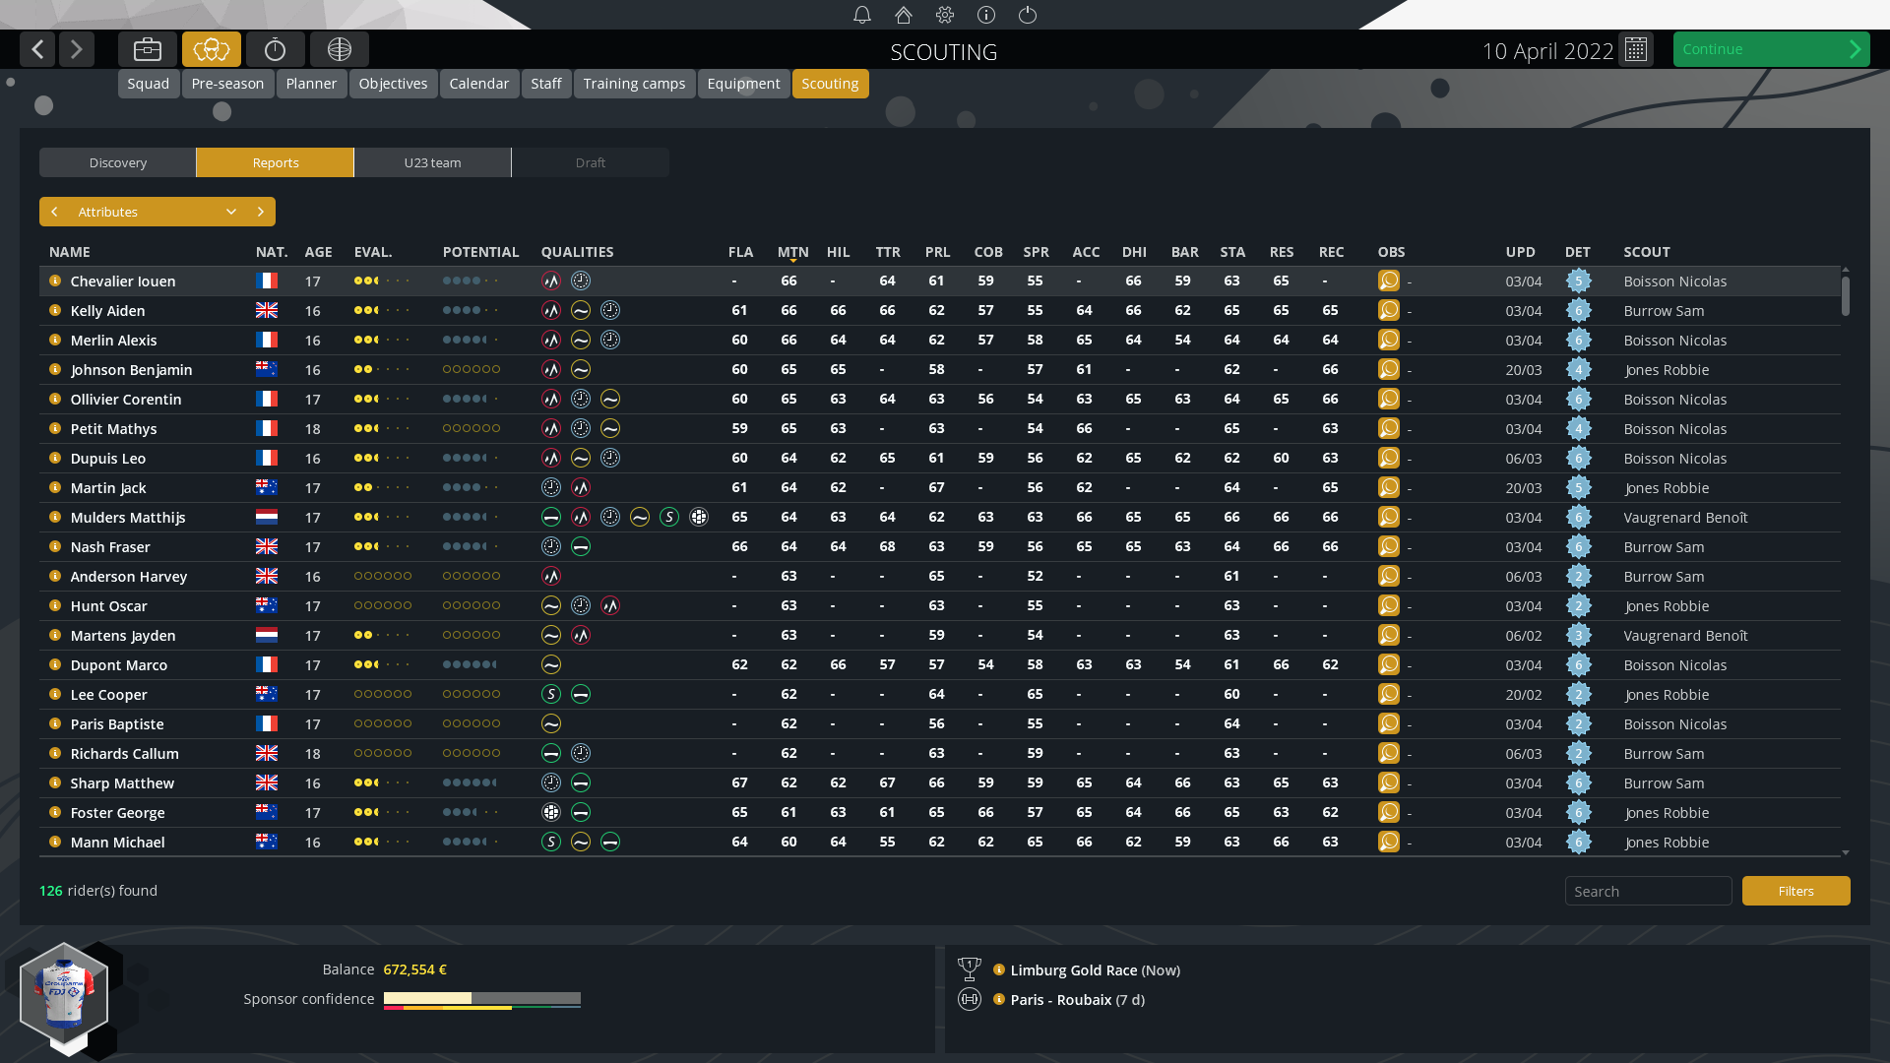1890x1063 pixels.
Task: Click the home icon in top bar
Action: (904, 15)
